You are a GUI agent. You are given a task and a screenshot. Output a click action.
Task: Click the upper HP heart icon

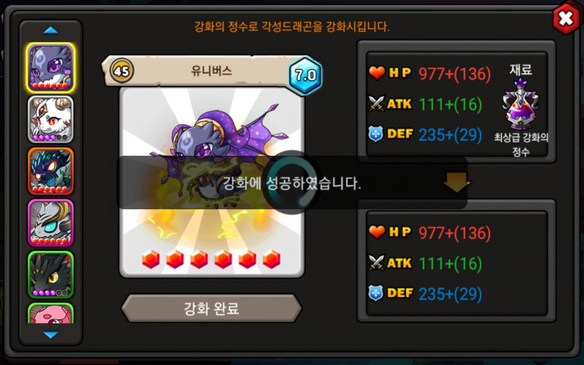377,72
